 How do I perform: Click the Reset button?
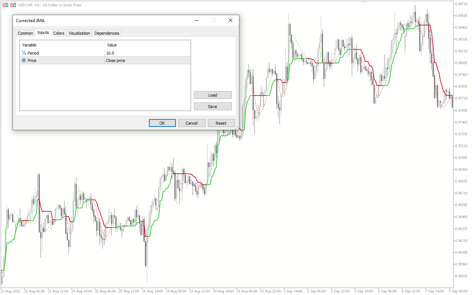point(221,123)
